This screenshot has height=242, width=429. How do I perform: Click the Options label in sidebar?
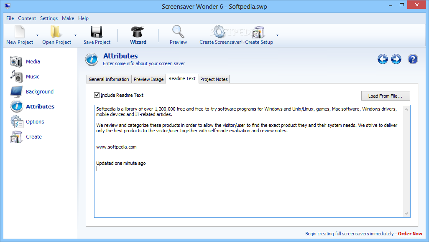point(35,121)
